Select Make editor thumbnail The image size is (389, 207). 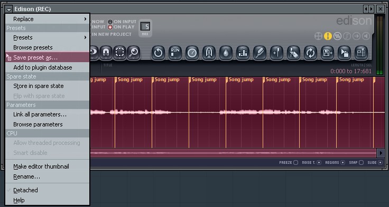tap(48, 166)
